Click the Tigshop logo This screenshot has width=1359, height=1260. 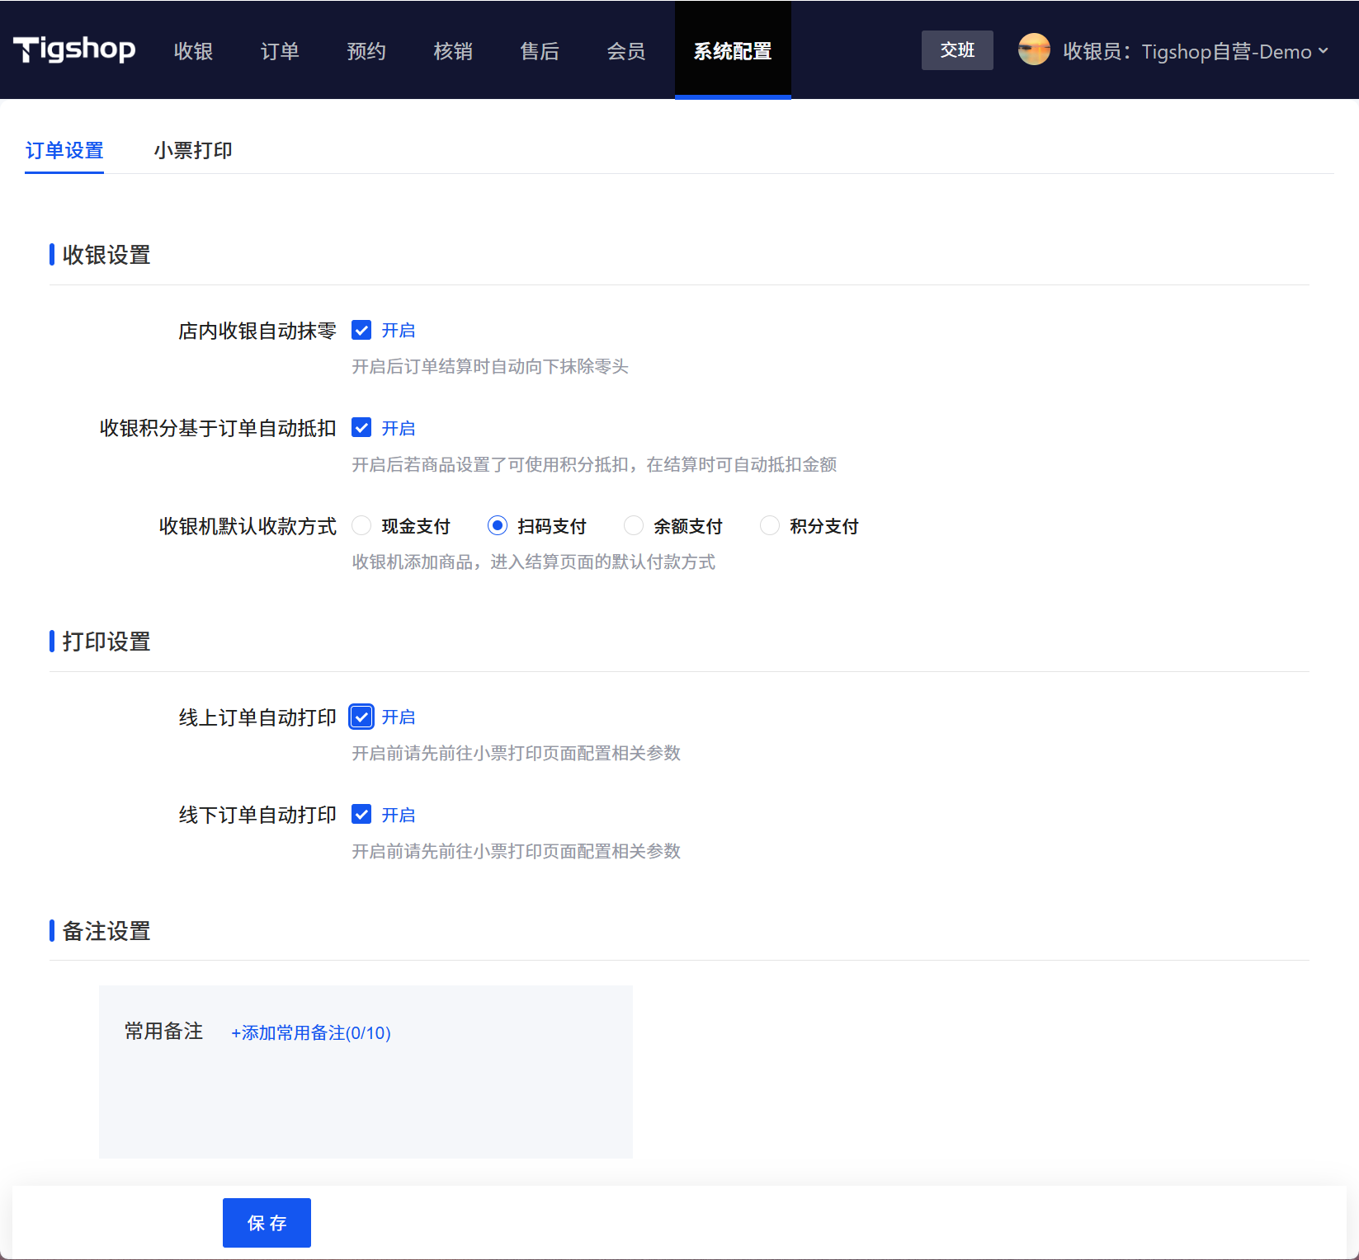pos(74,50)
